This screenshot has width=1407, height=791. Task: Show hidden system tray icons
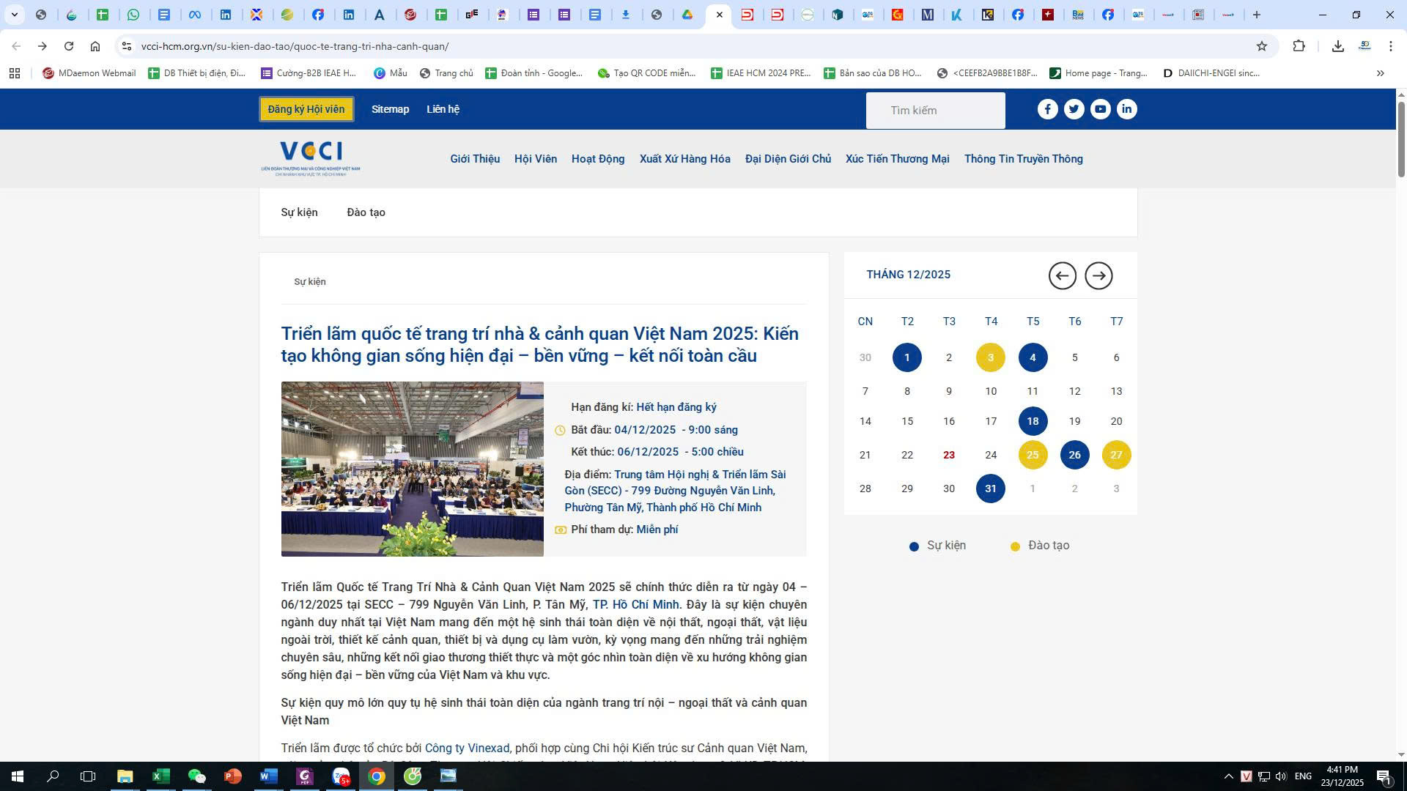pos(1228,776)
